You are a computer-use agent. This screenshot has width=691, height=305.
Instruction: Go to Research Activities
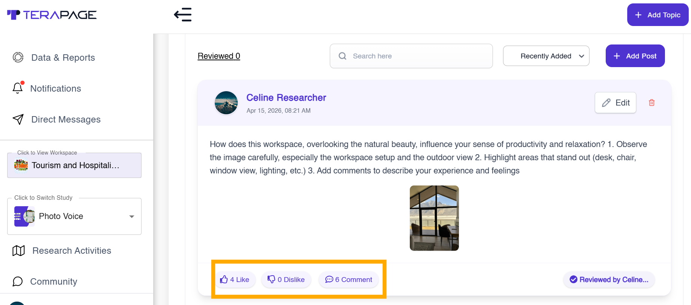[x=71, y=251]
